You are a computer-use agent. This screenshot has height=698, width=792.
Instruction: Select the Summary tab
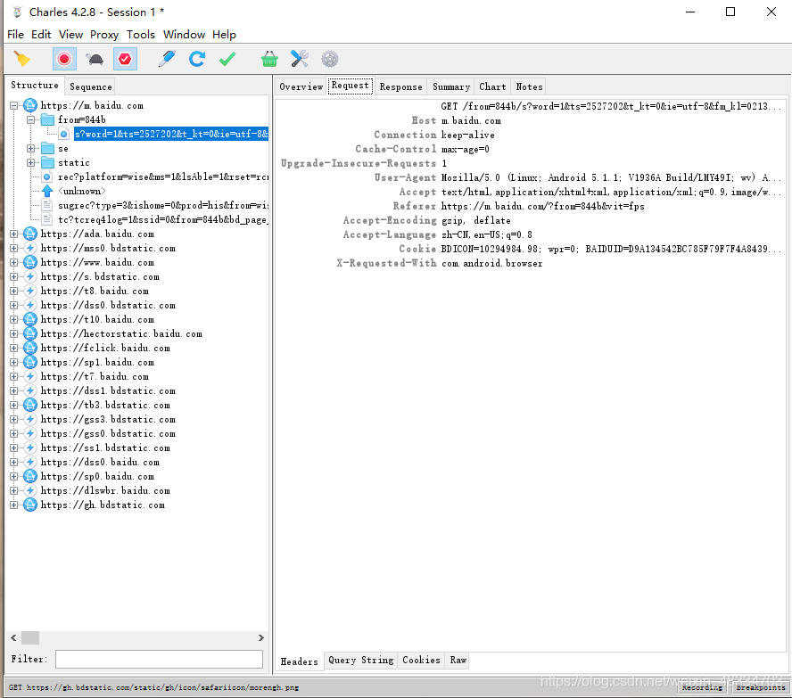click(x=451, y=86)
